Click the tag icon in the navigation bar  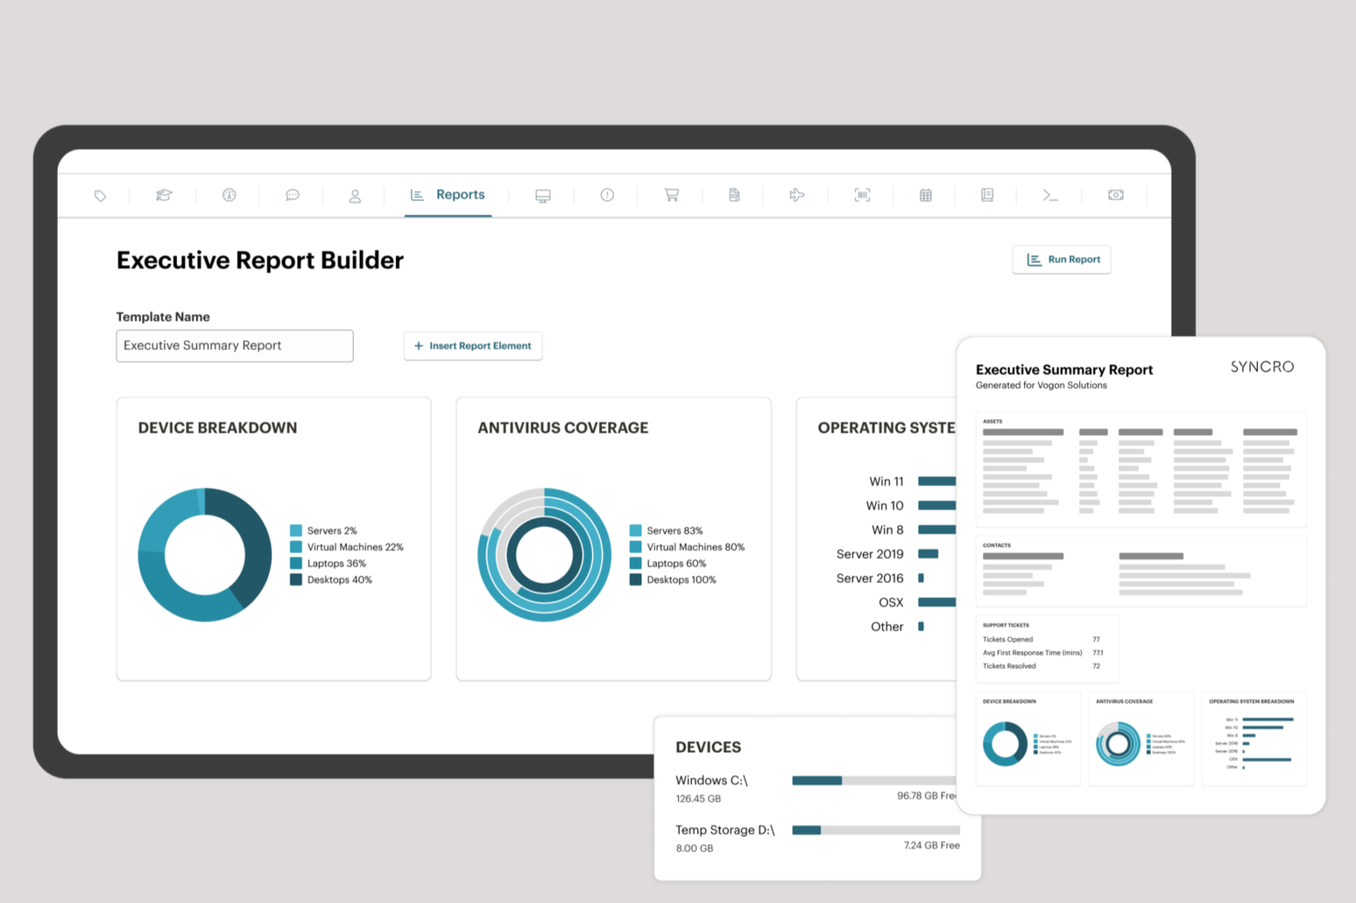coord(100,195)
